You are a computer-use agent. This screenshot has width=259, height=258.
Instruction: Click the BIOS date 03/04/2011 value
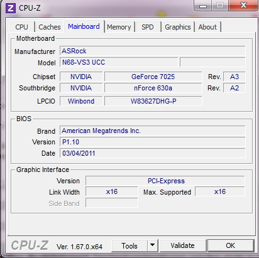coord(153,153)
